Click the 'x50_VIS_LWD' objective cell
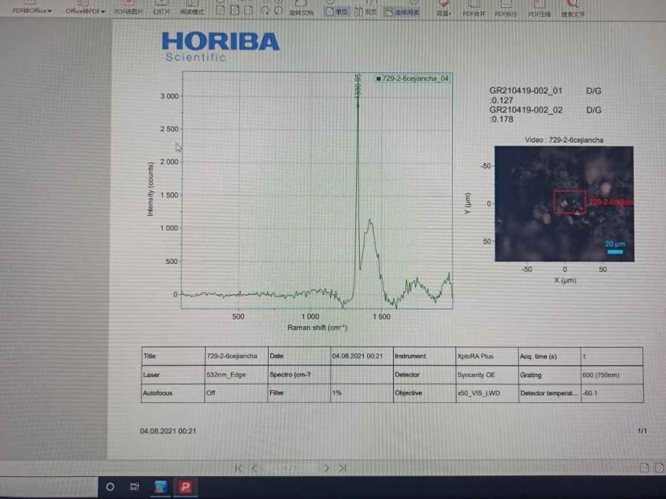Image resolution: width=666 pixels, height=499 pixels. point(487,393)
